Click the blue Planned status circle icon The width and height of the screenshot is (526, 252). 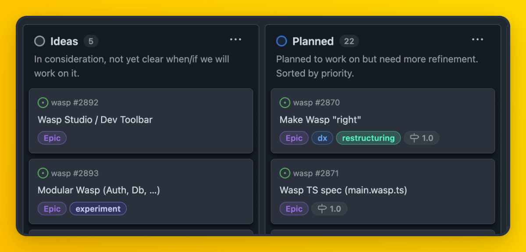tap(282, 41)
